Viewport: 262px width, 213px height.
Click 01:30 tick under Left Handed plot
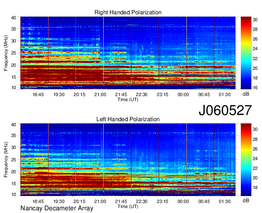click(x=225, y=201)
